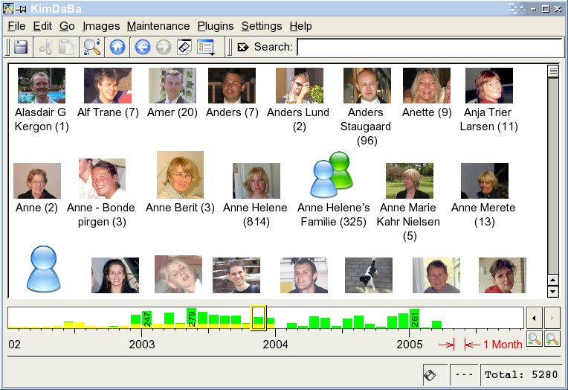
Task: Select Anders Lund (2) thumbnail
Action: click(x=299, y=86)
